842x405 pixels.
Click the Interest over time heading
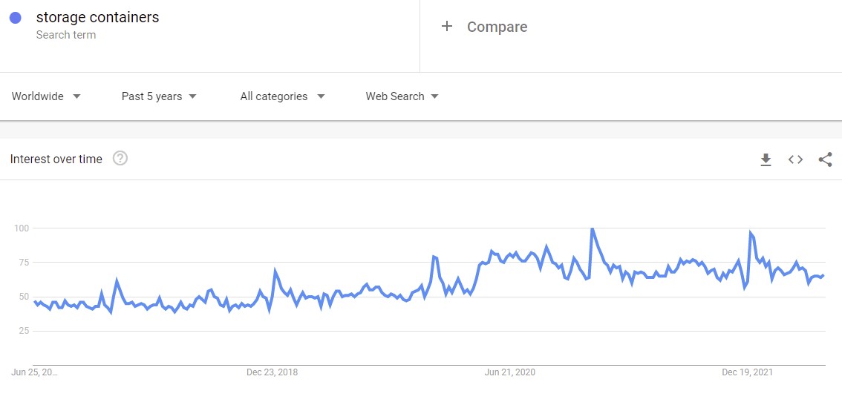[56, 159]
